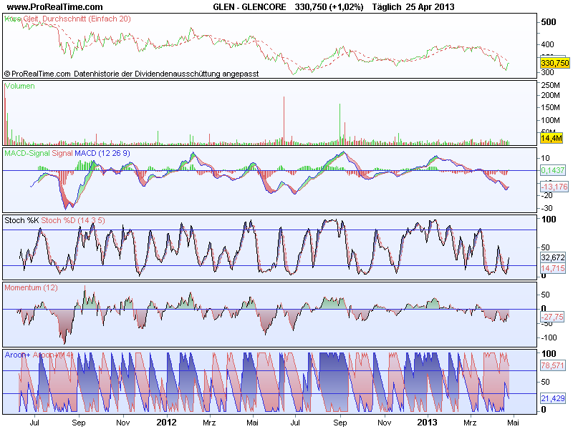Click the Momentum (12) panel label
Image resolution: width=573 pixels, height=429 pixels.
tap(31, 287)
